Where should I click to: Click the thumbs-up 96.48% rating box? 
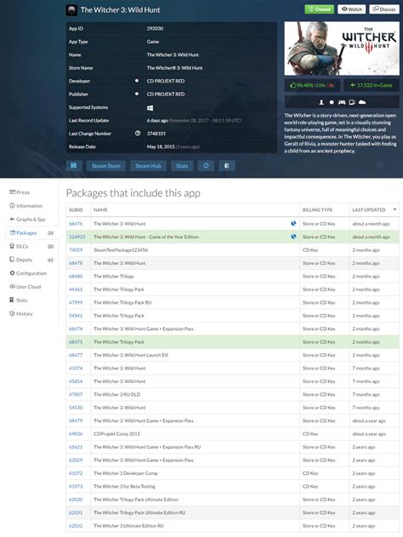(x=312, y=85)
